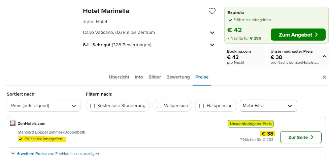Tick the Kostenlose Stornierung checkbox
Viewport: 329px width, 157px height.
(92, 106)
